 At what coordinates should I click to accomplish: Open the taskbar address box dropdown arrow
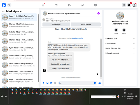pyautogui.click(x=113, y=97)
